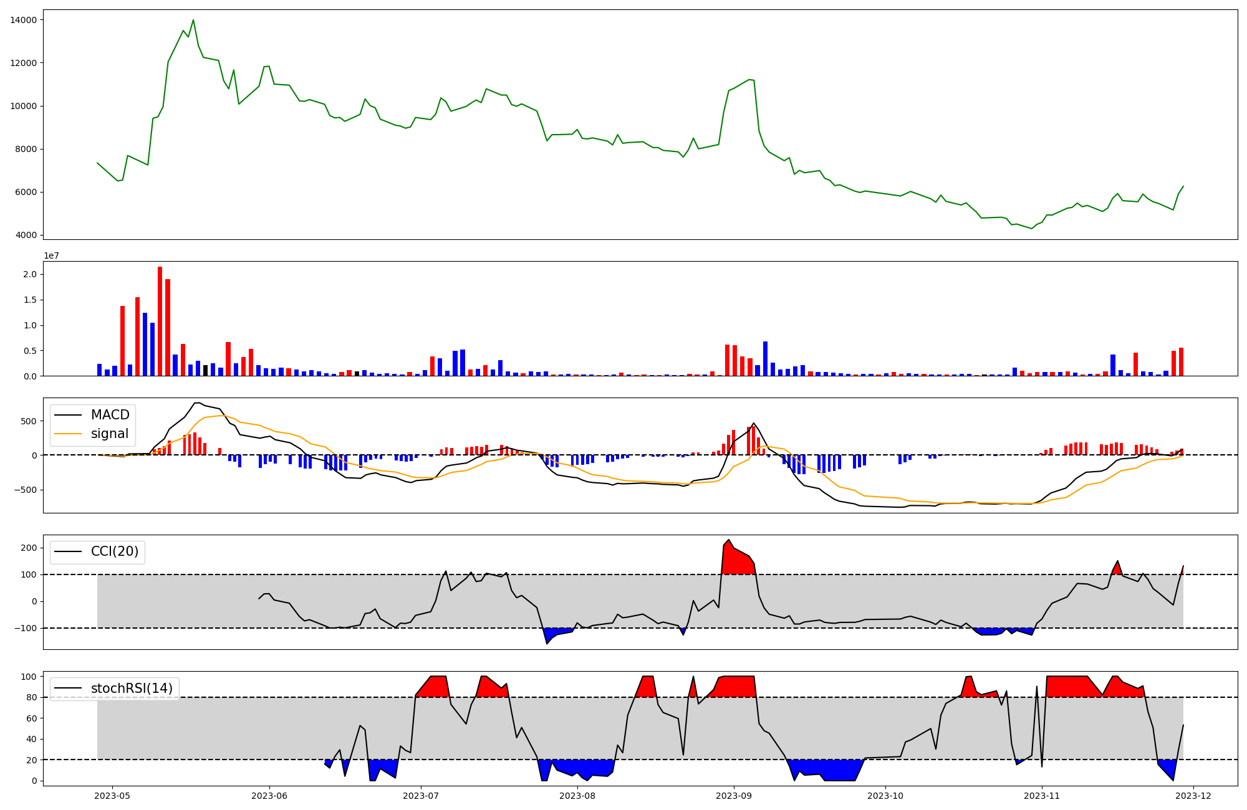Click the MACD legend label
The height and width of the screenshot is (810, 1247).
point(110,415)
